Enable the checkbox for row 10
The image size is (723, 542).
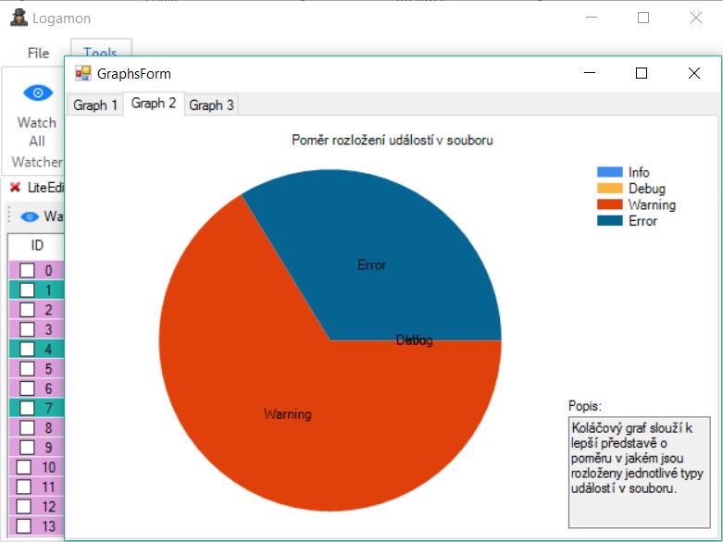point(23,467)
